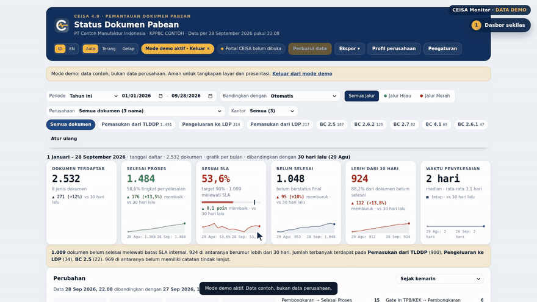Click the Sesuai SLA red sparkline chart

[231, 228]
